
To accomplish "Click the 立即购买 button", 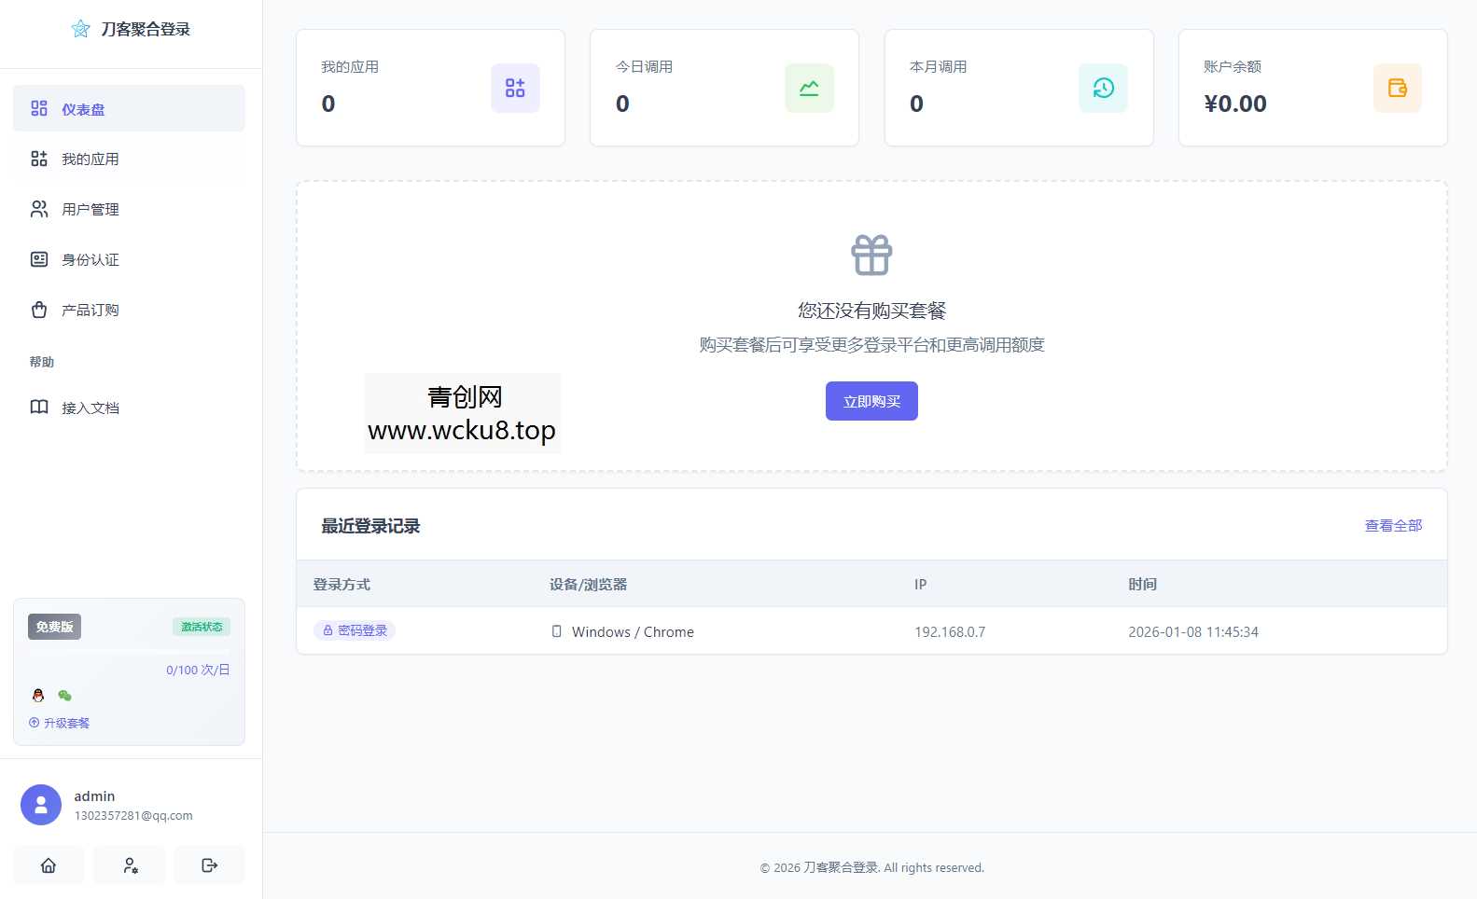I will coord(871,401).
